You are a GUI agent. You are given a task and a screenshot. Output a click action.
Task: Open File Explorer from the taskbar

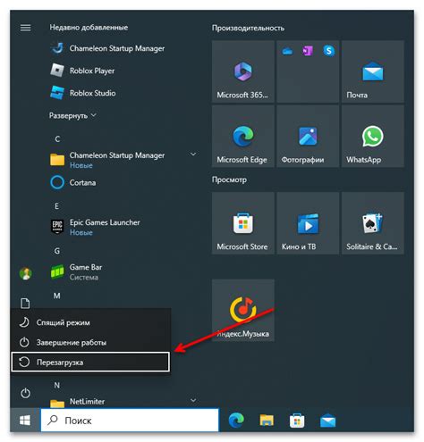(267, 421)
